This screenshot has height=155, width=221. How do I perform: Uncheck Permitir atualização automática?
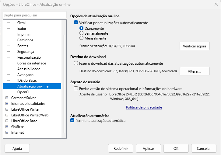pyautogui.click(x=72, y=120)
